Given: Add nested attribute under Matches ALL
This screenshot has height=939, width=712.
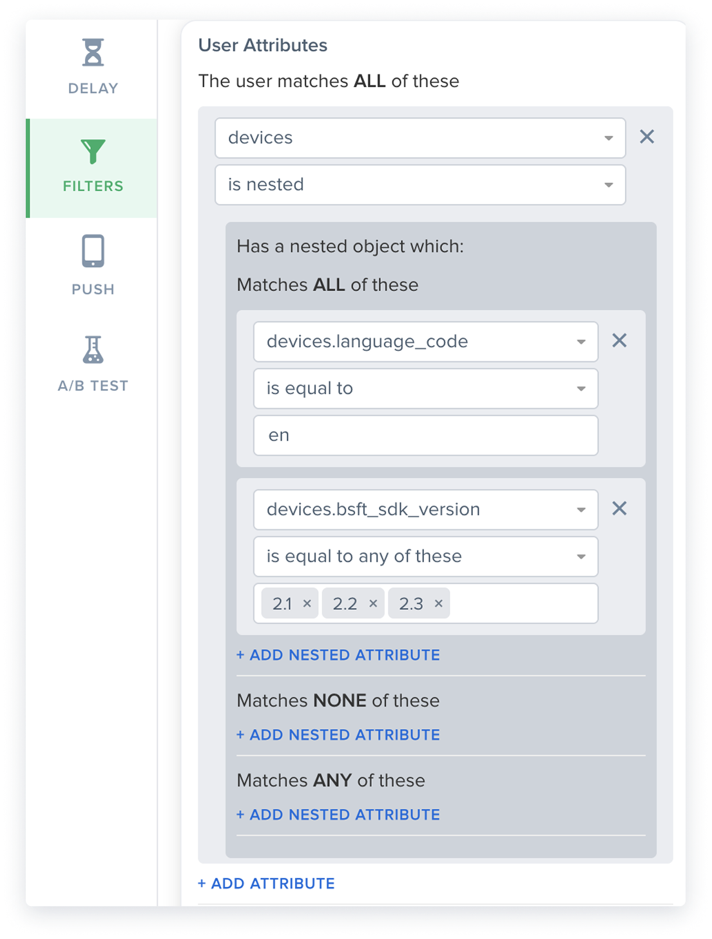Looking at the screenshot, I should tap(338, 655).
